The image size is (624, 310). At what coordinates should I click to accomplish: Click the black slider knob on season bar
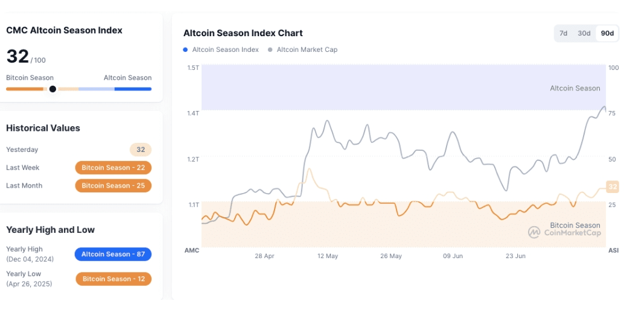(53, 89)
